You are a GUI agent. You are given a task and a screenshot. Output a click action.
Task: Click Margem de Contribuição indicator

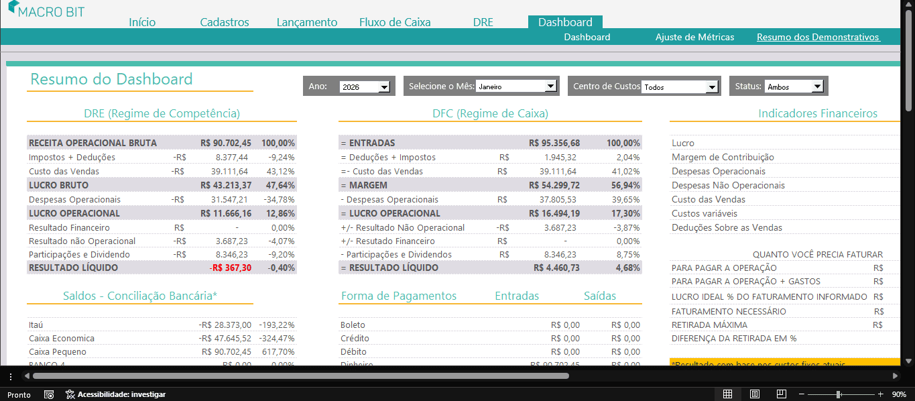pos(723,157)
